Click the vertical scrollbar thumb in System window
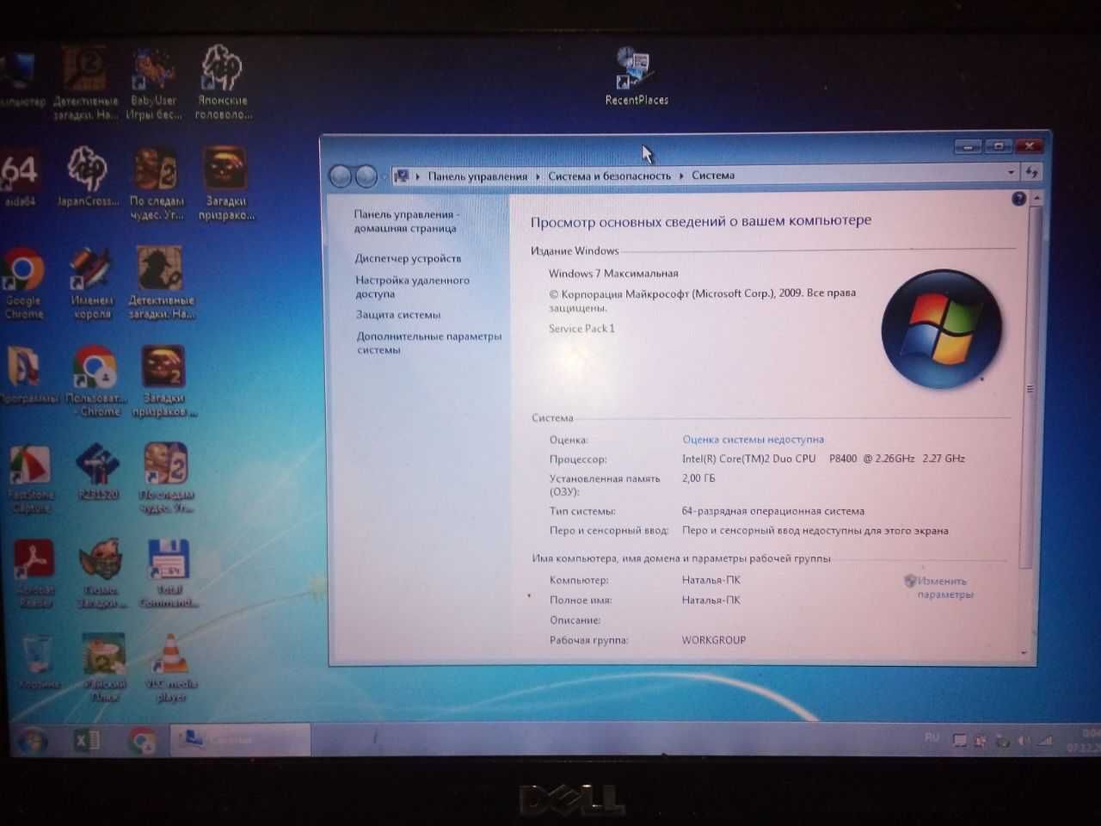This screenshot has width=1101, height=826. click(x=1029, y=387)
